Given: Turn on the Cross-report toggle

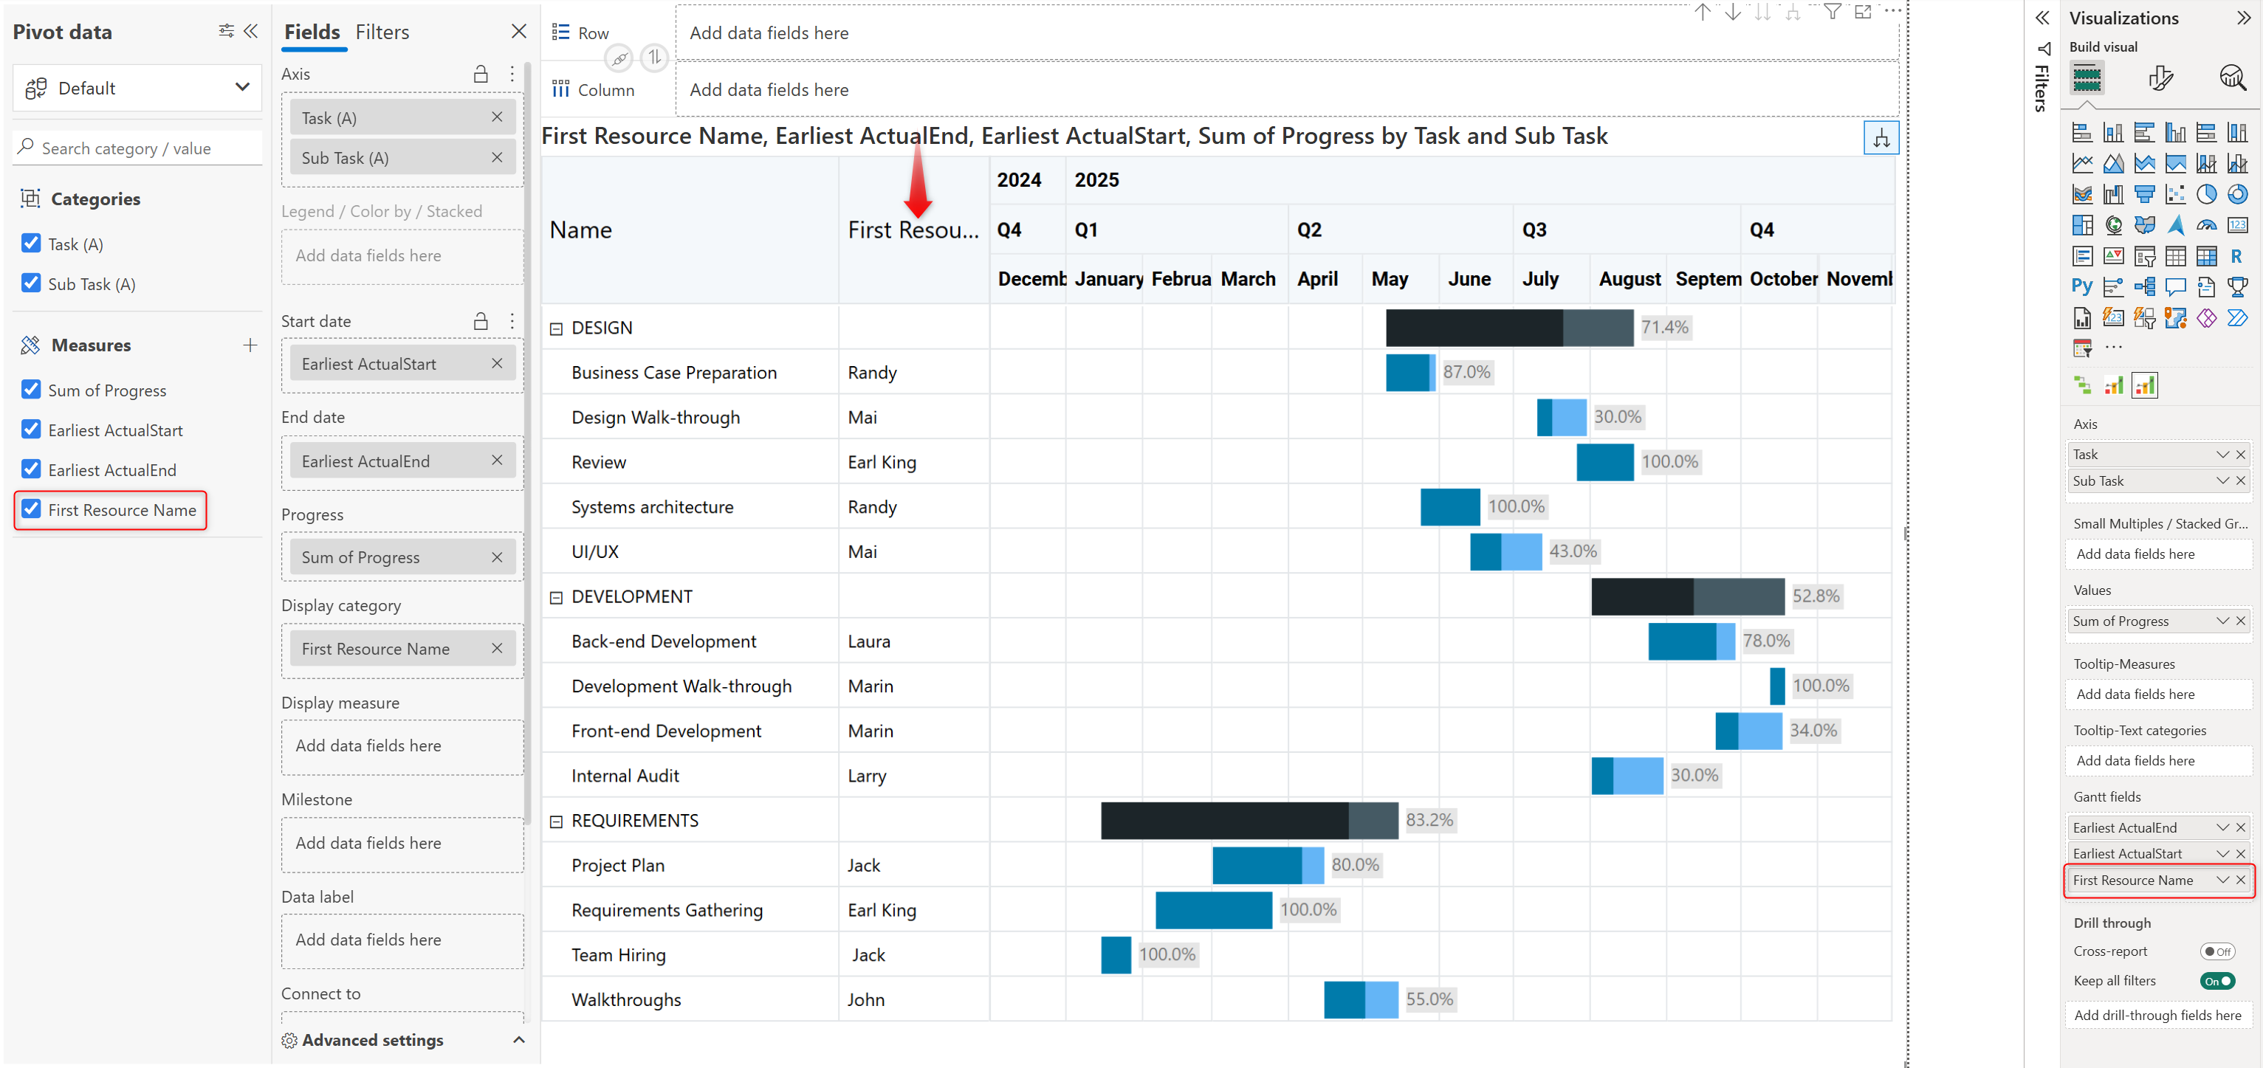Looking at the screenshot, I should (x=2216, y=951).
